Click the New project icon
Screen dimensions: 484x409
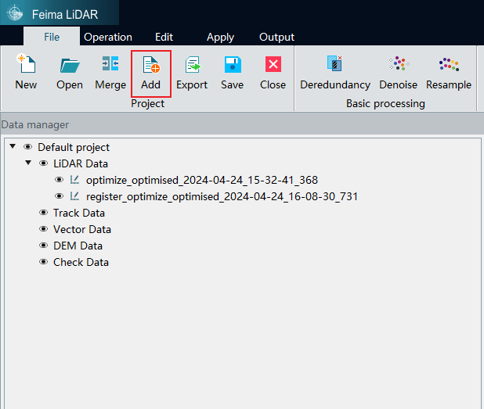(26, 66)
